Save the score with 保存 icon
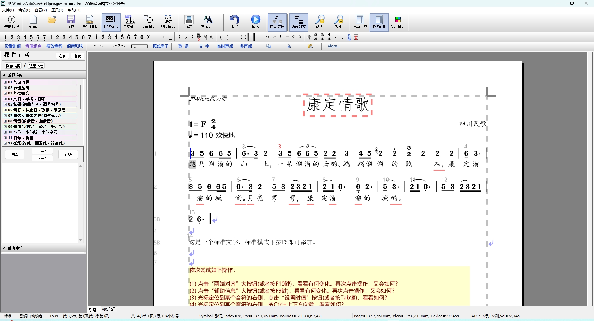 71,22
